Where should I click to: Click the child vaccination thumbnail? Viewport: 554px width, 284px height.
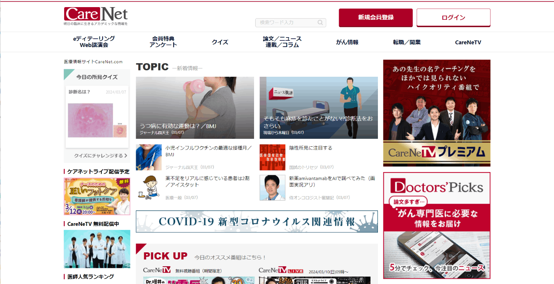click(x=149, y=157)
